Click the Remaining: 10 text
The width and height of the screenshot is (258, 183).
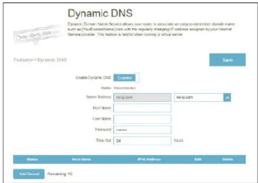pyautogui.click(x=60, y=174)
